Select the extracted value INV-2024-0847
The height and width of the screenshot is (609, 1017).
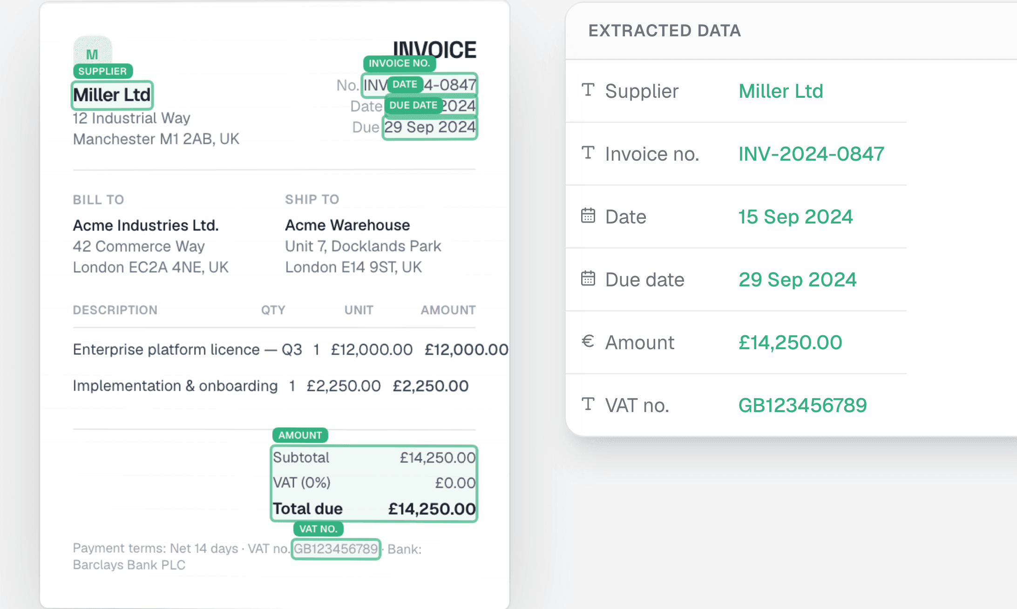tap(811, 154)
